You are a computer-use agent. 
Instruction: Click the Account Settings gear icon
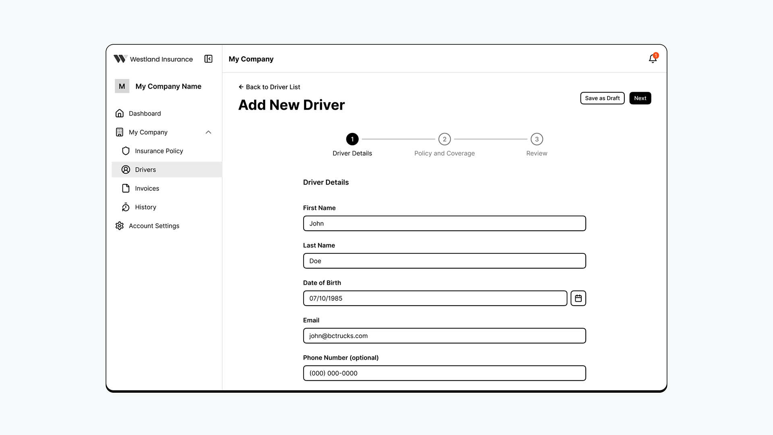coord(120,226)
